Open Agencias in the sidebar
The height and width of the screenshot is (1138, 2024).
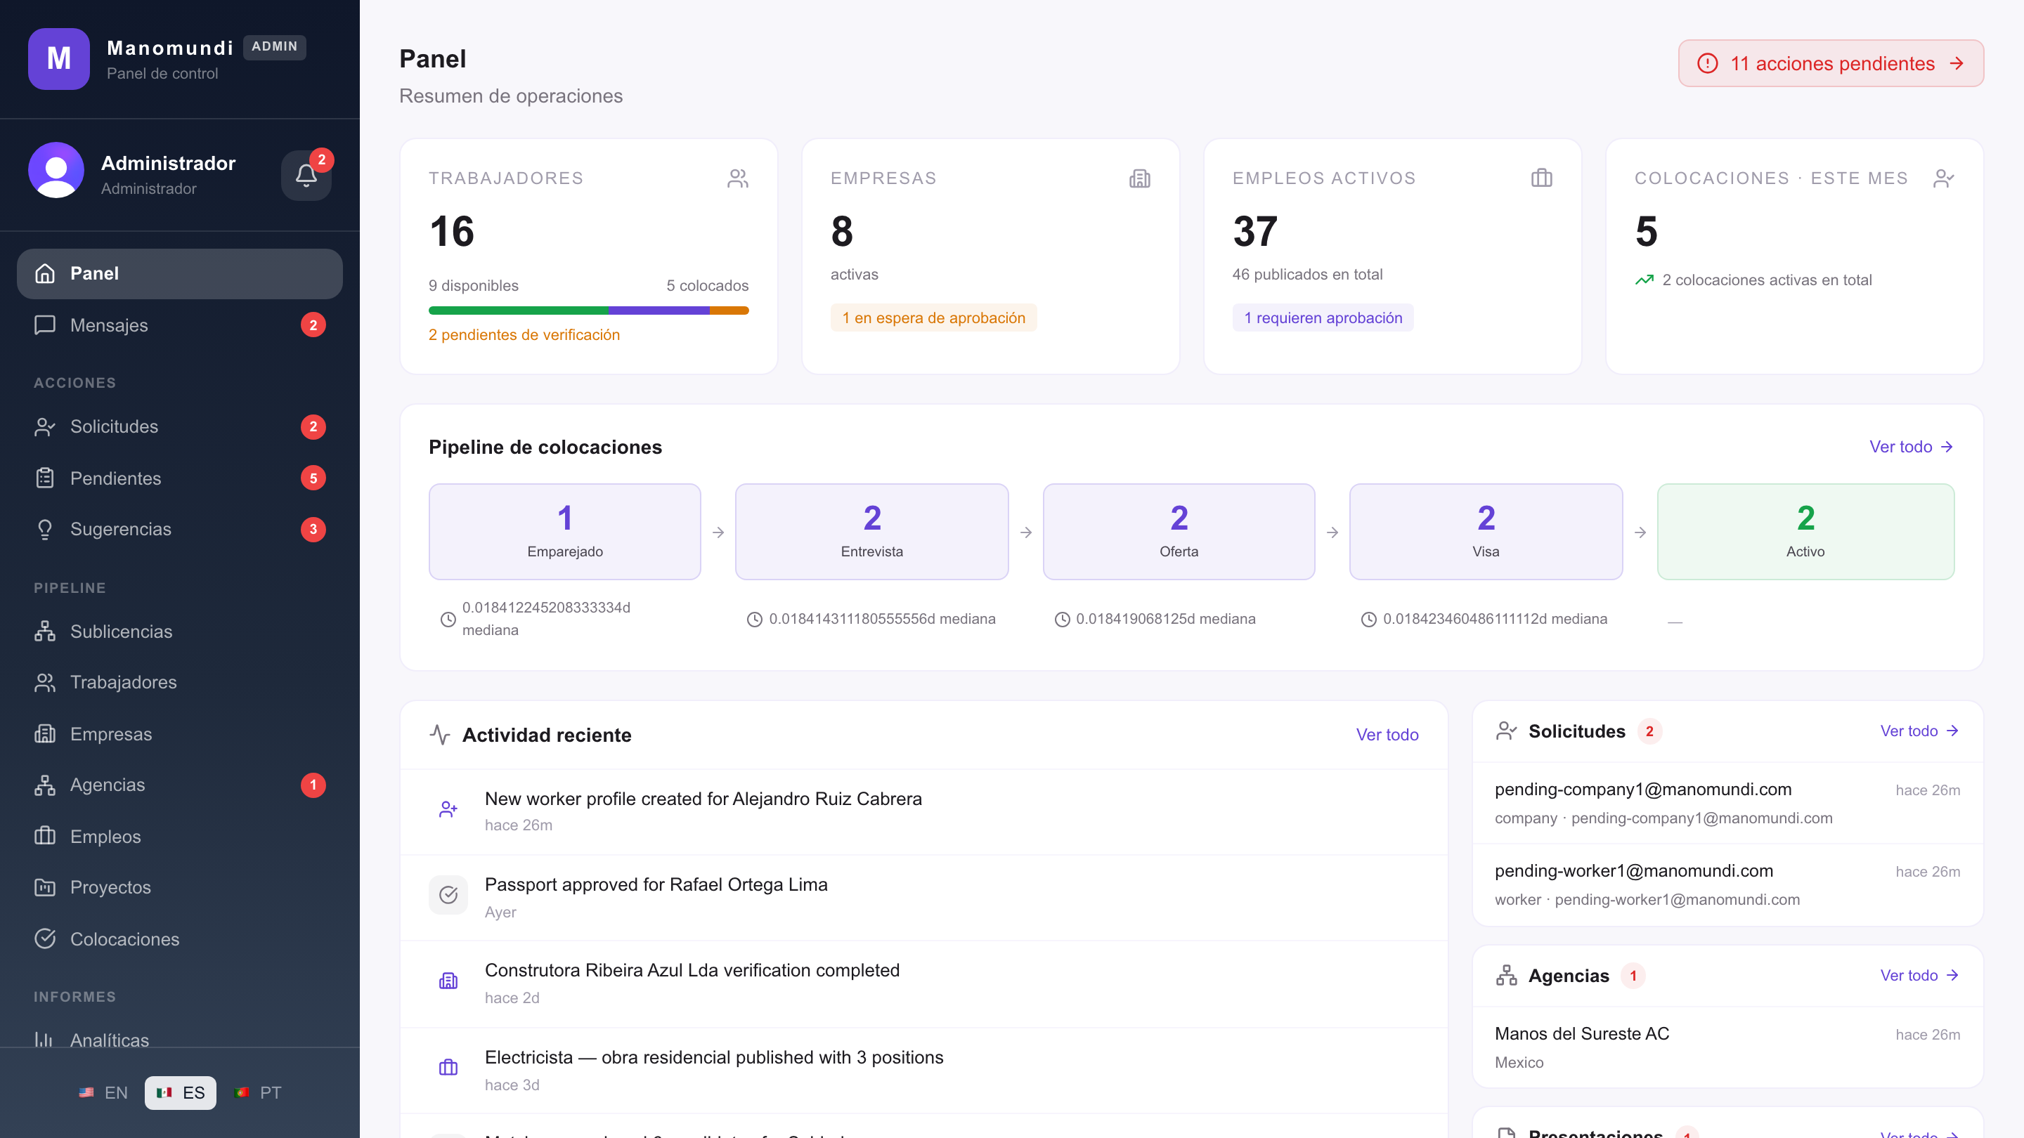coord(180,785)
